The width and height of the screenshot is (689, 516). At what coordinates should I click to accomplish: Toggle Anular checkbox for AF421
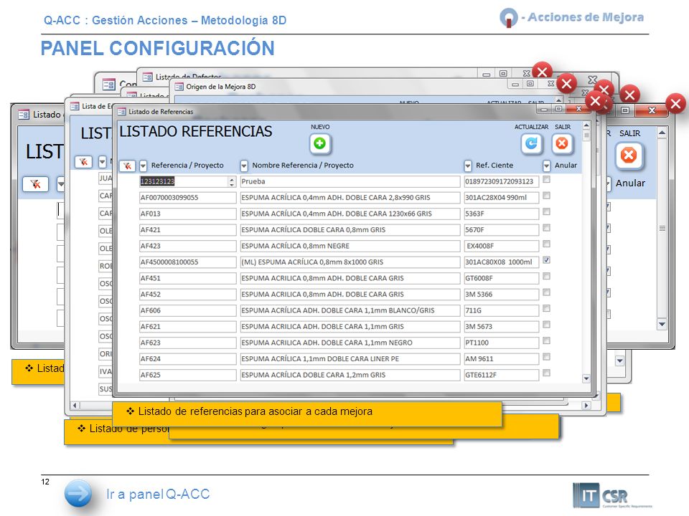click(x=546, y=228)
